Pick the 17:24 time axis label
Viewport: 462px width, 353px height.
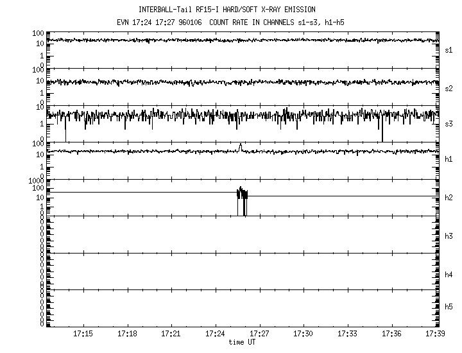(215, 334)
